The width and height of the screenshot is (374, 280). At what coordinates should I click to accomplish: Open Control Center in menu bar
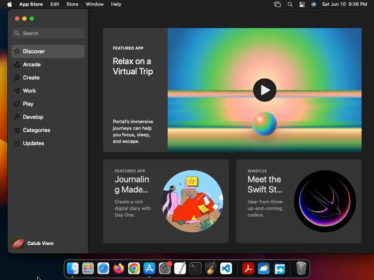[302, 4]
